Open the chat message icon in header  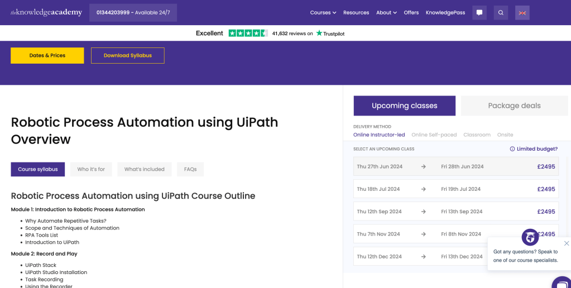pyautogui.click(x=479, y=13)
